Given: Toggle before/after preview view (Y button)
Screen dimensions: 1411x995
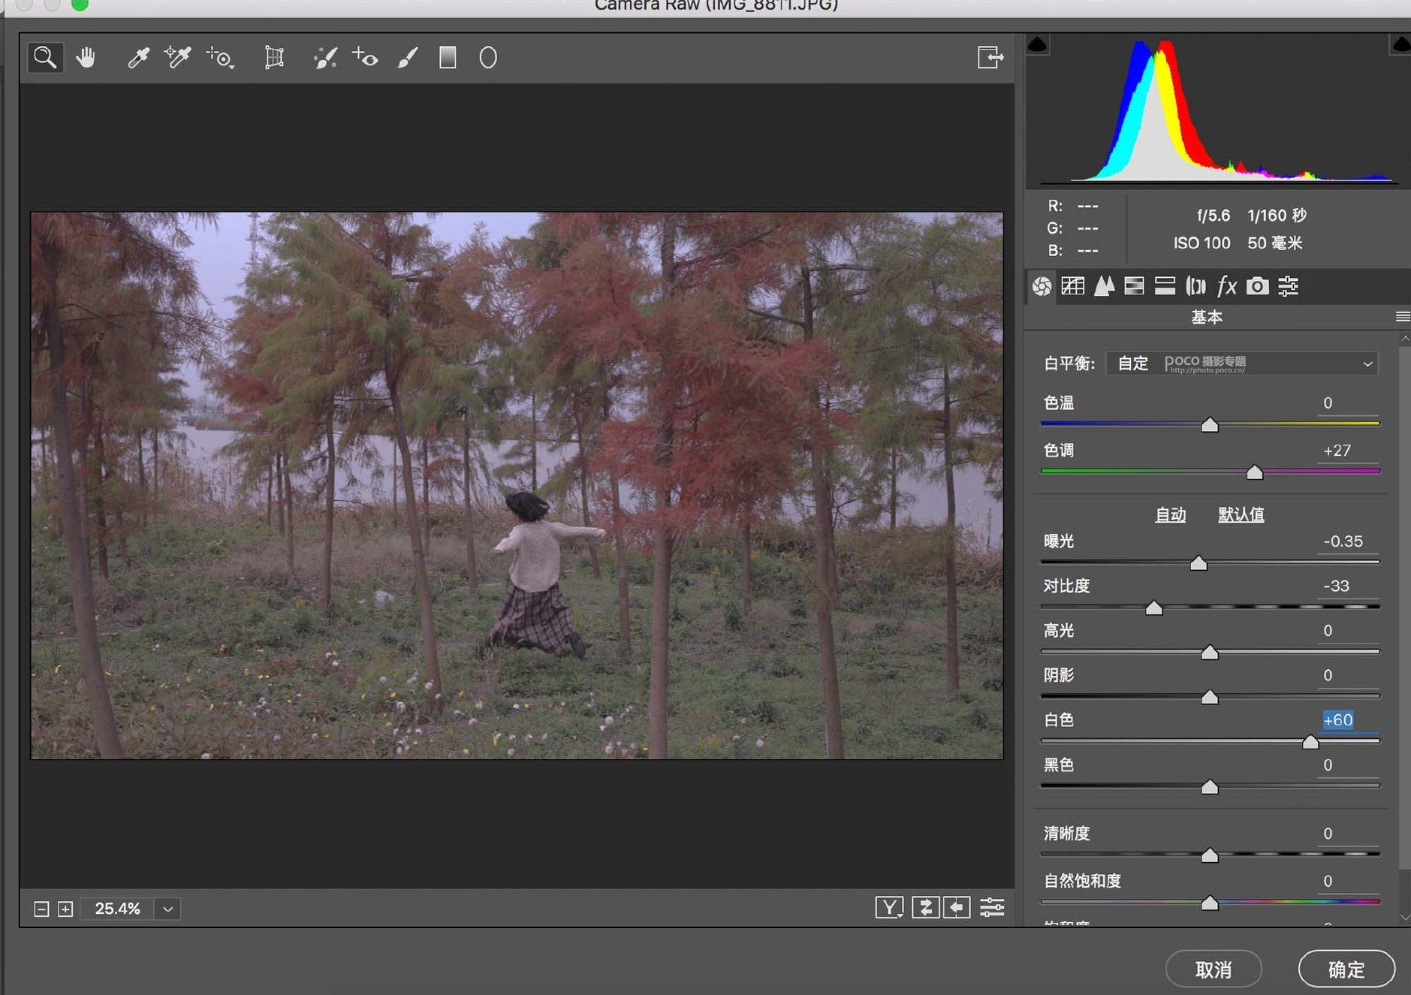Looking at the screenshot, I should pyautogui.click(x=889, y=908).
